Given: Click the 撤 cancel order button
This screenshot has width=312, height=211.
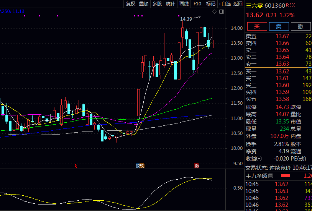Looking at the screenshot, I should tap(301, 26).
